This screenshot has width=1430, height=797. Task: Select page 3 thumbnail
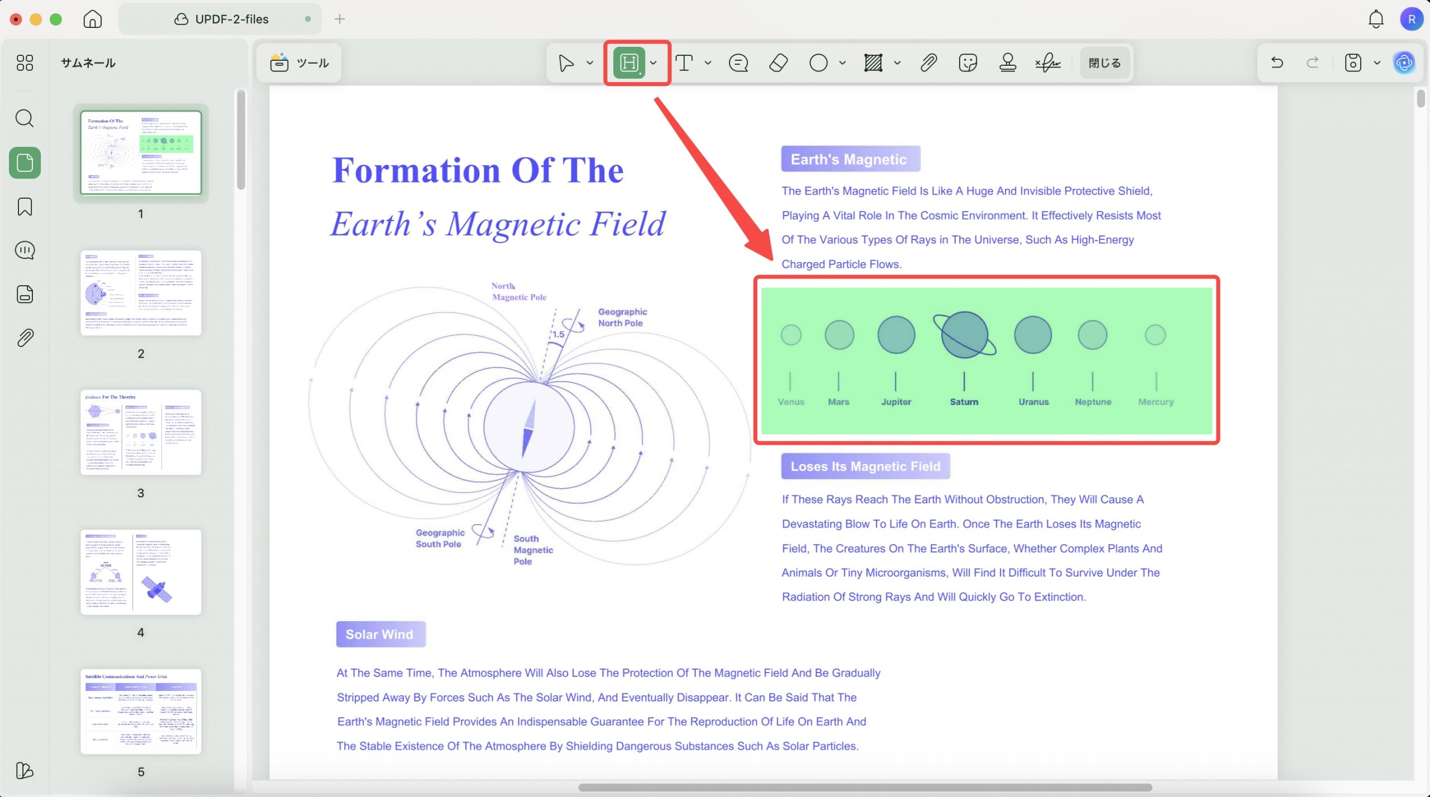[x=141, y=433]
